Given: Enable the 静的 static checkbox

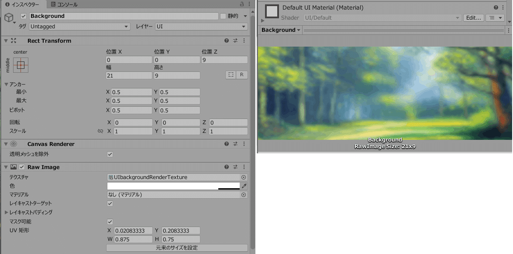Looking at the screenshot, I should pyautogui.click(x=223, y=16).
